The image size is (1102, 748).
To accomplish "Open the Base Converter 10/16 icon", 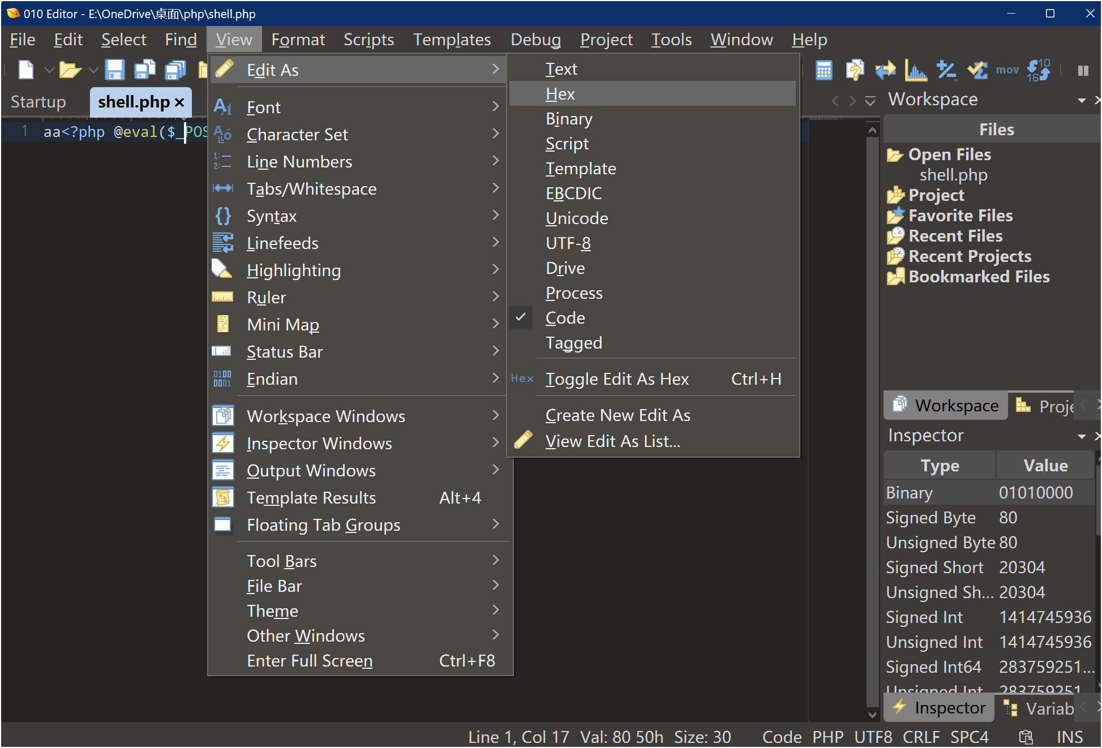I will coord(1038,70).
